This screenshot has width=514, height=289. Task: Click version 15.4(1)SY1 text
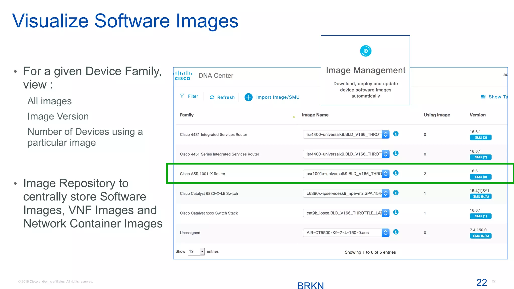point(479,191)
